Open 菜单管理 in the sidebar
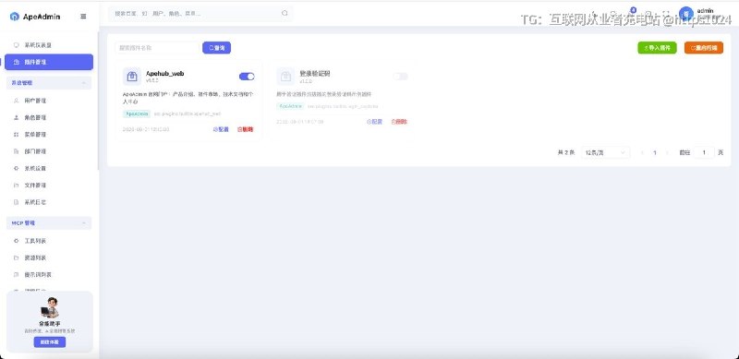Image resolution: width=739 pixels, height=359 pixels. pyautogui.click(x=49, y=134)
